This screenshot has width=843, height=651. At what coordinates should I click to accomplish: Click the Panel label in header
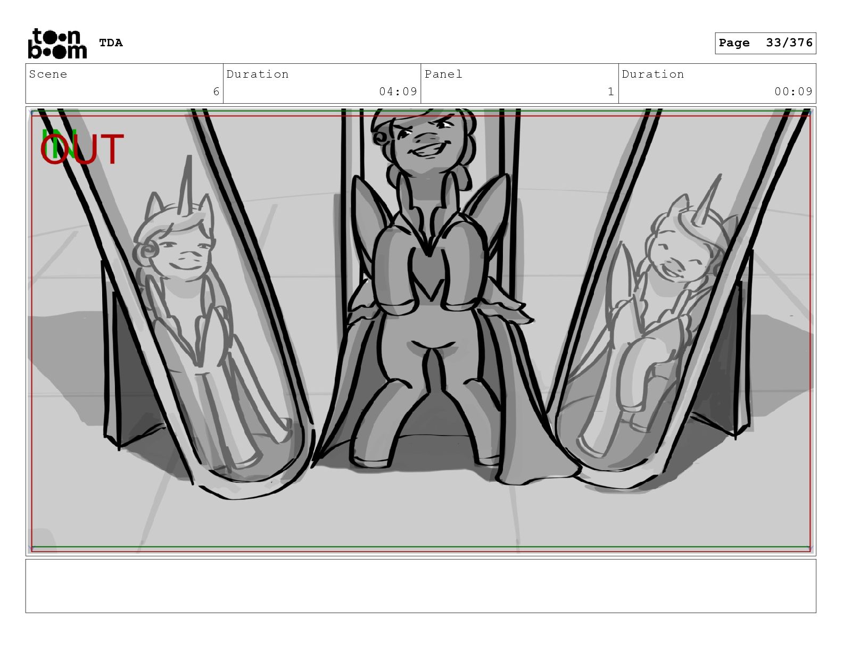443,74
